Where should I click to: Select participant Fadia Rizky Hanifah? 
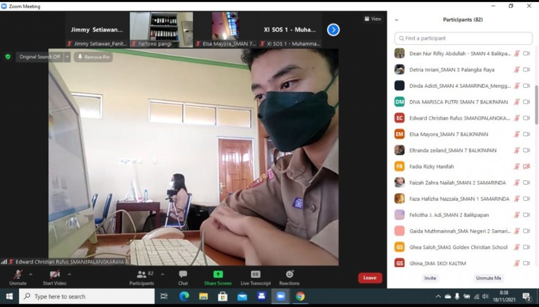[463, 167]
